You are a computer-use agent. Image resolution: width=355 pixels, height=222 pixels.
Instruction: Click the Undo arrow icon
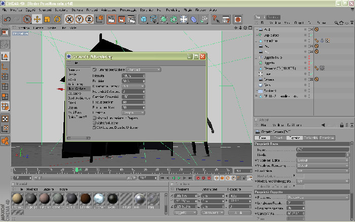coord(7,19)
